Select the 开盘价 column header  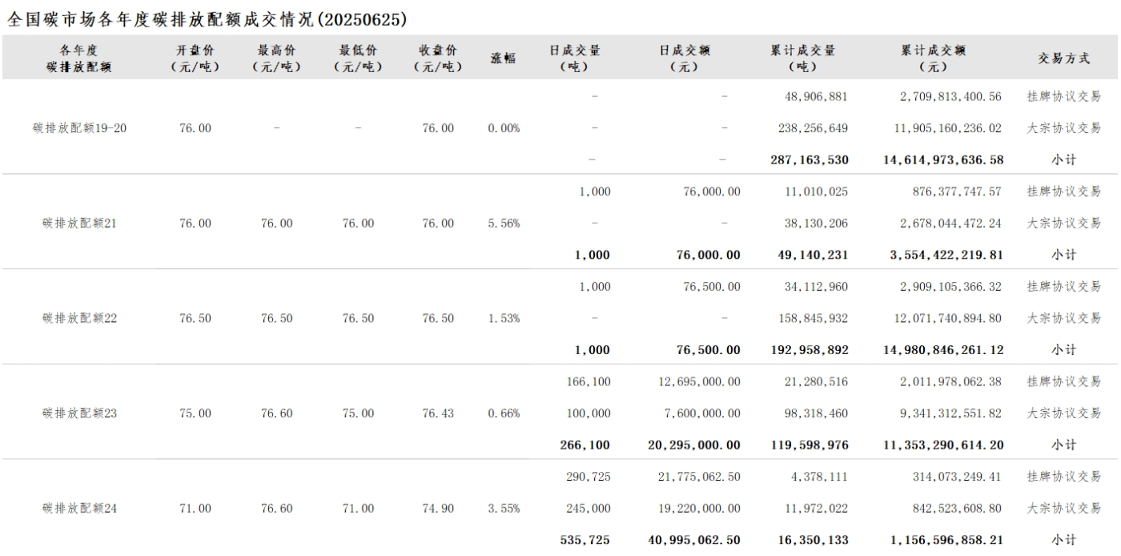point(195,58)
